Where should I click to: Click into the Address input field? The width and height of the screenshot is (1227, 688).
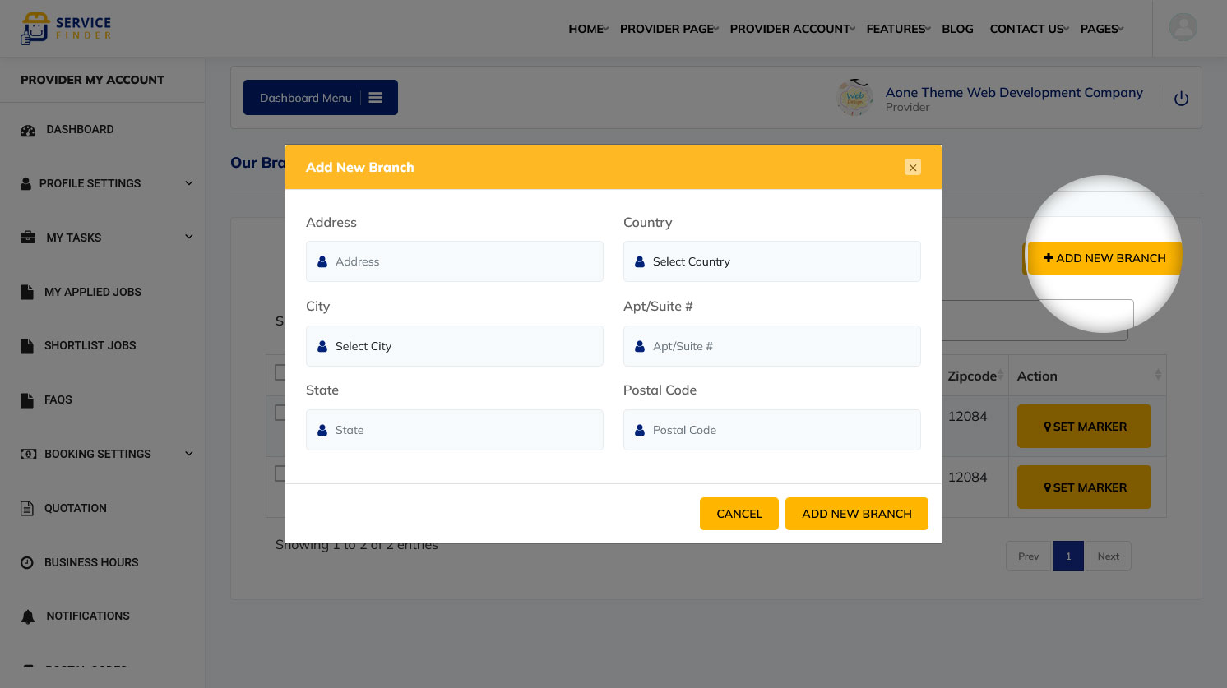click(x=454, y=261)
